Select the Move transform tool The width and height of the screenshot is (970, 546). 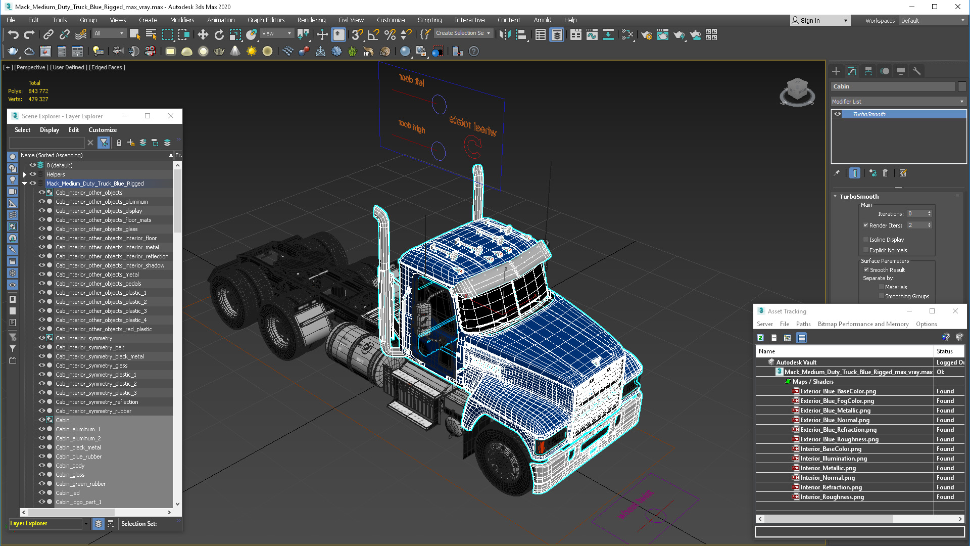[x=203, y=34]
